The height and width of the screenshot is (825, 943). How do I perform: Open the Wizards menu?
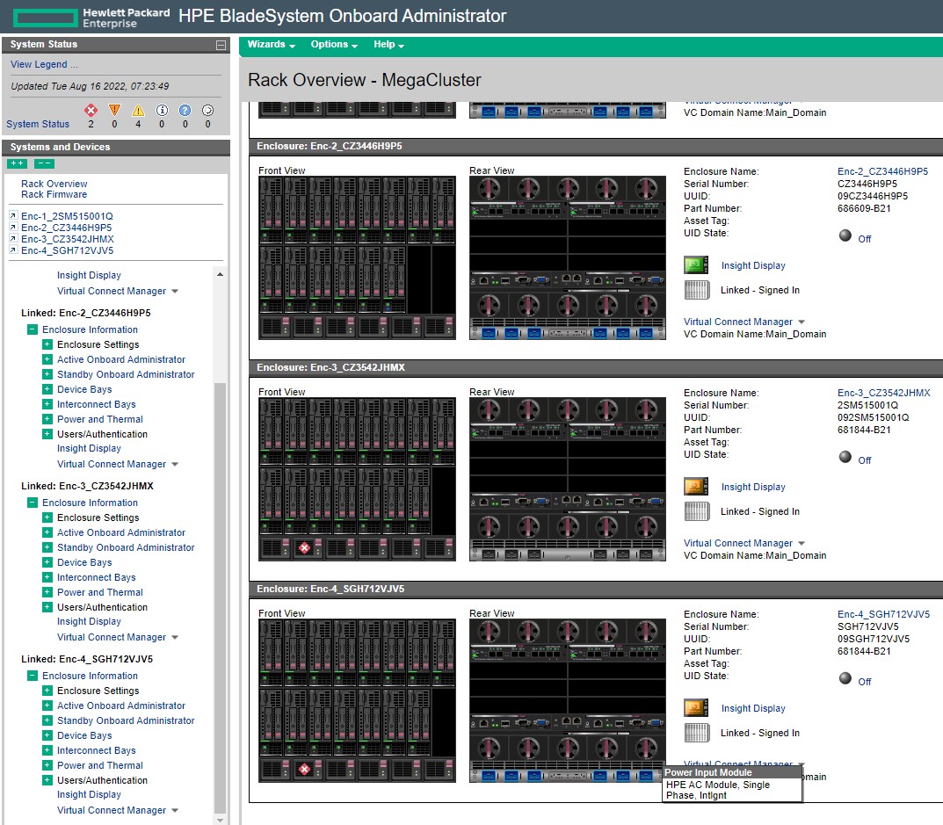click(x=271, y=45)
